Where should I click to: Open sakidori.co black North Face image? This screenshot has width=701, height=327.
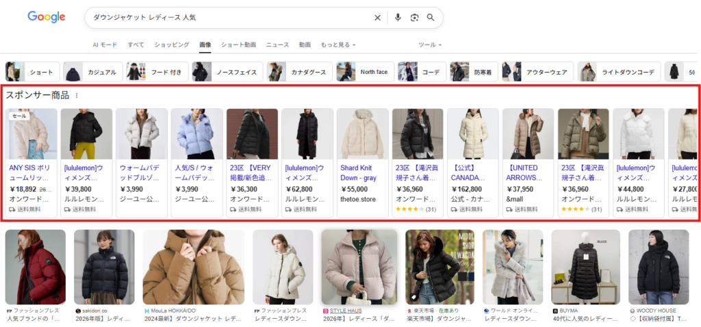click(x=104, y=267)
